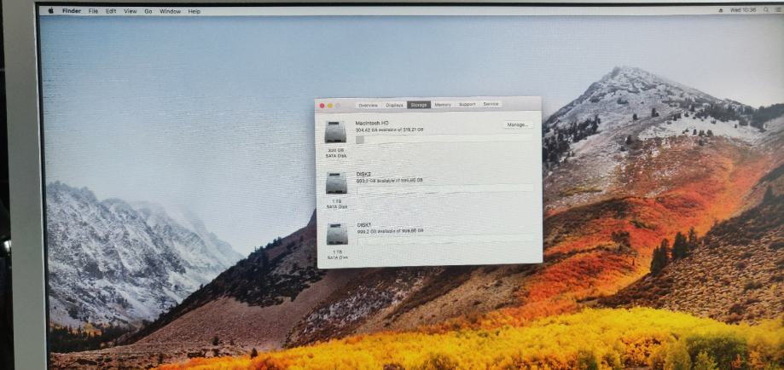The image size is (784, 370).
Task: Click the Macintosh HD storage usage bar
Action: pos(444,139)
